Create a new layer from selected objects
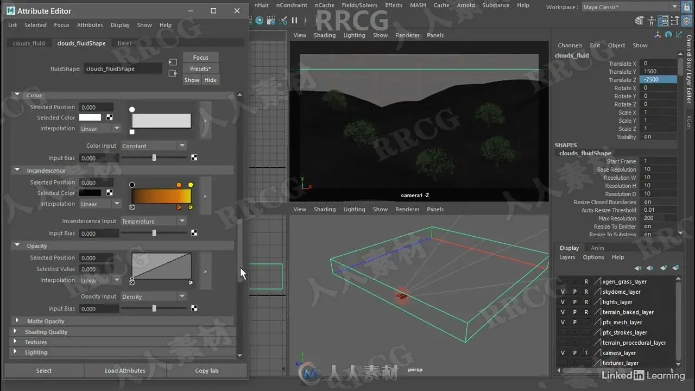 tap(675, 268)
